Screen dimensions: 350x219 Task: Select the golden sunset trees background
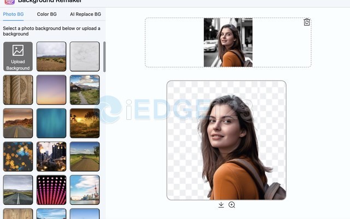[x=85, y=123]
